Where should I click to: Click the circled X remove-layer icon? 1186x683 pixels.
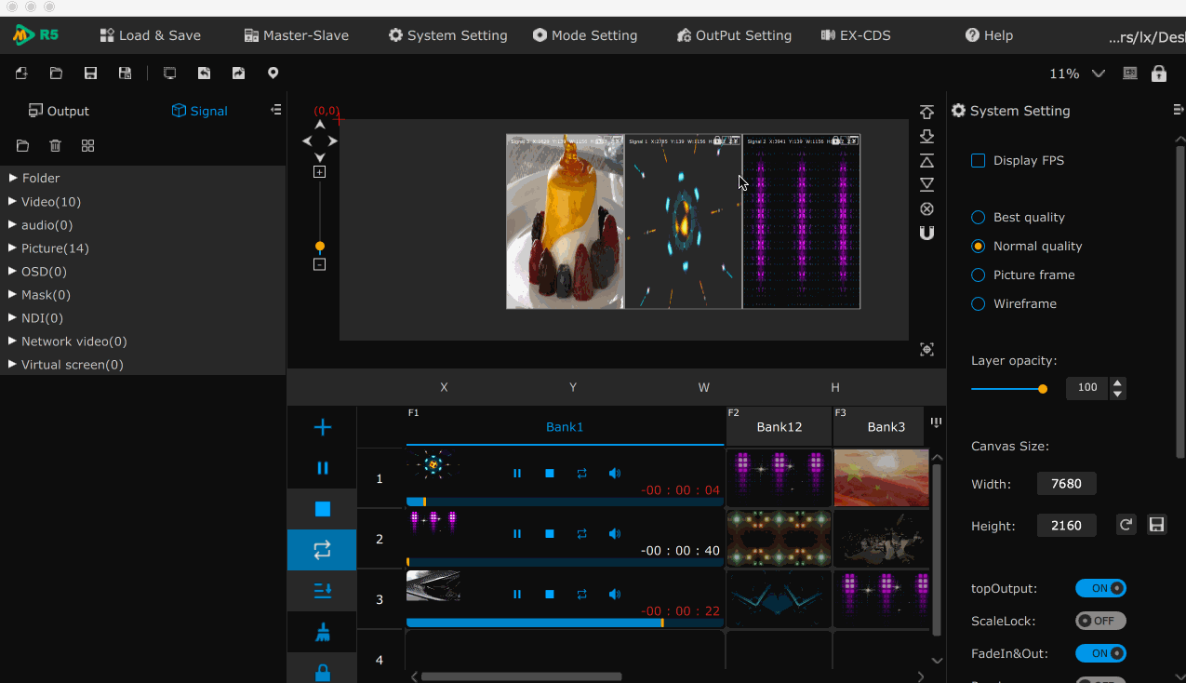coord(926,208)
